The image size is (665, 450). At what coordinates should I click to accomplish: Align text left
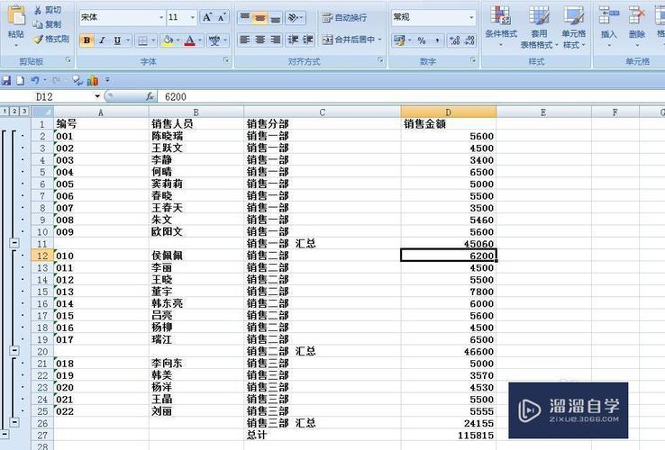[x=245, y=40]
